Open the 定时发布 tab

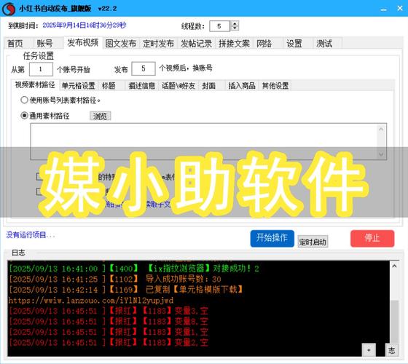click(x=159, y=44)
